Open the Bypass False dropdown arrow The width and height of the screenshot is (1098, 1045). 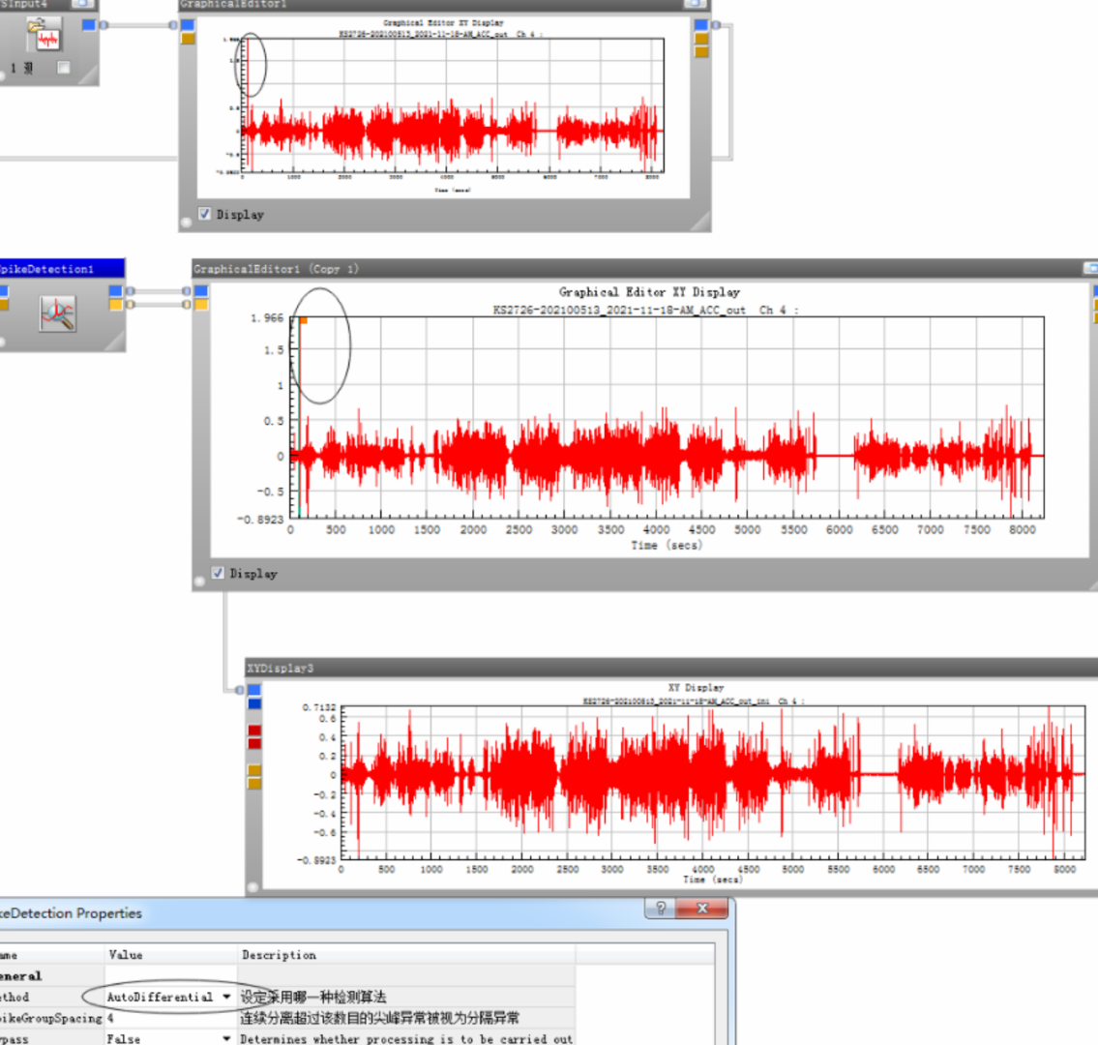(226, 1039)
